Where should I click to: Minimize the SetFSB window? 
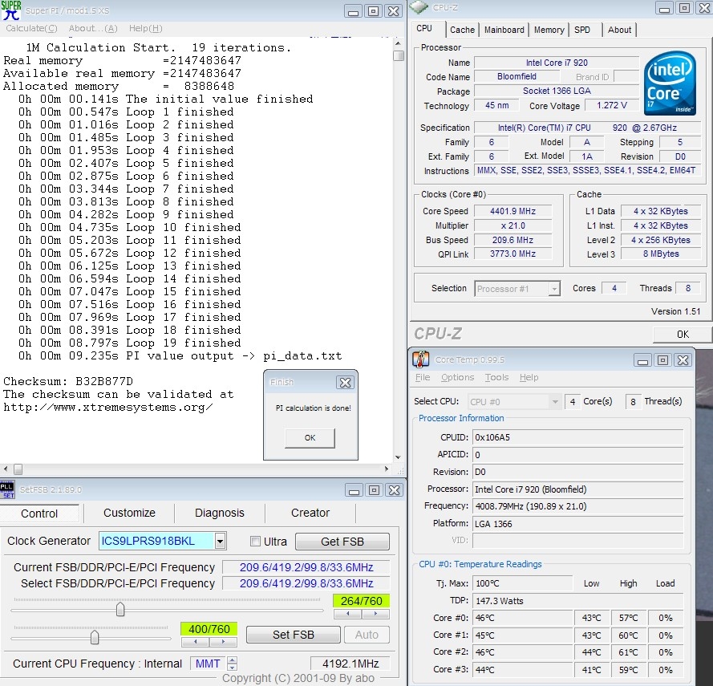coord(354,490)
